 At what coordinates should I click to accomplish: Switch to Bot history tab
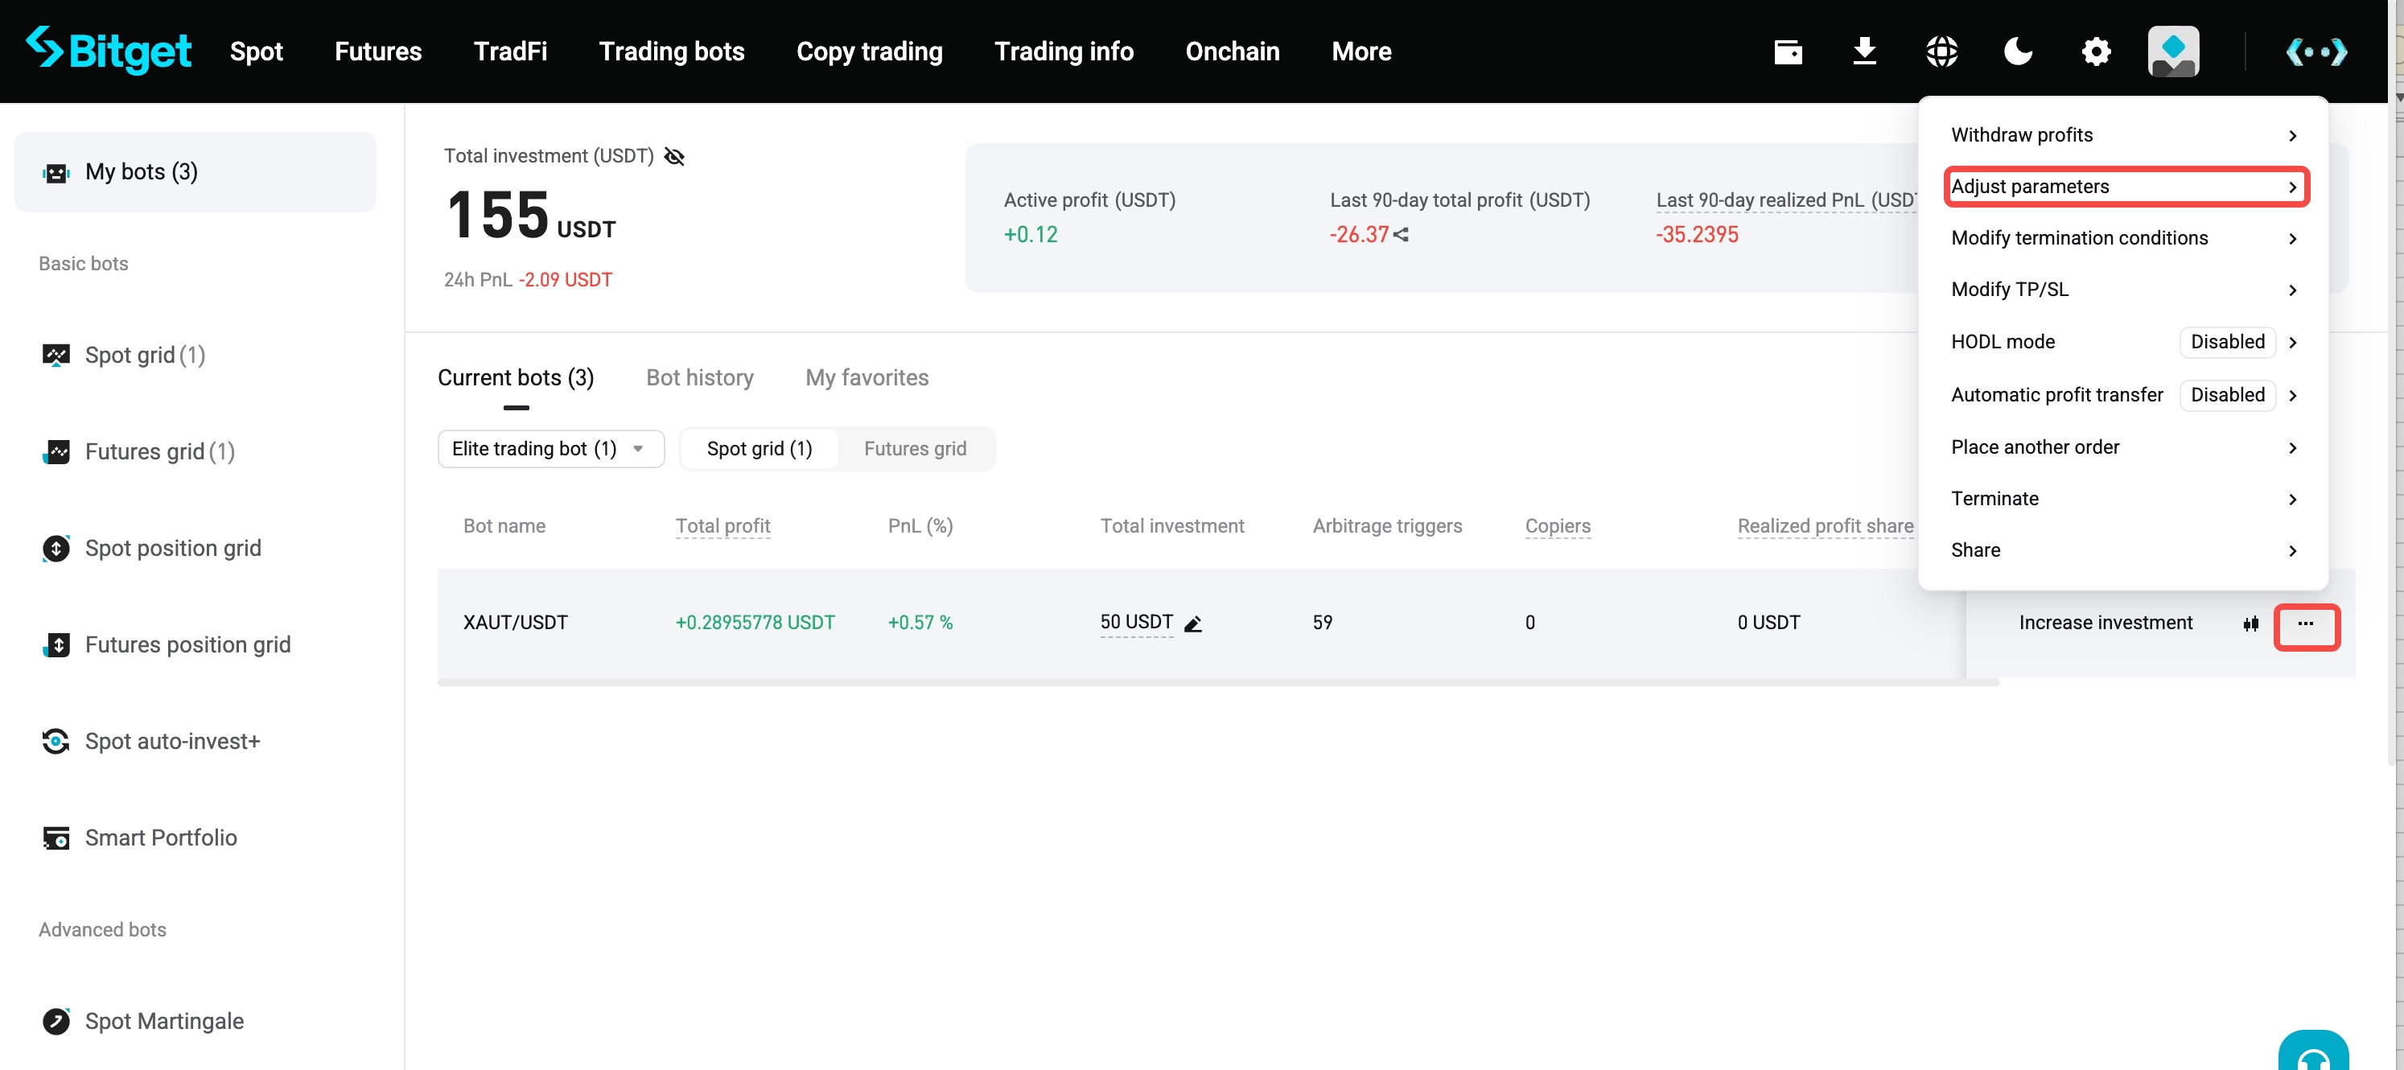699,378
